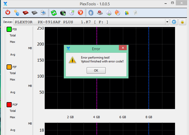Refresh devices with green arrows icon
189x135 pixels.
pyautogui.click(x=54, y=13)
